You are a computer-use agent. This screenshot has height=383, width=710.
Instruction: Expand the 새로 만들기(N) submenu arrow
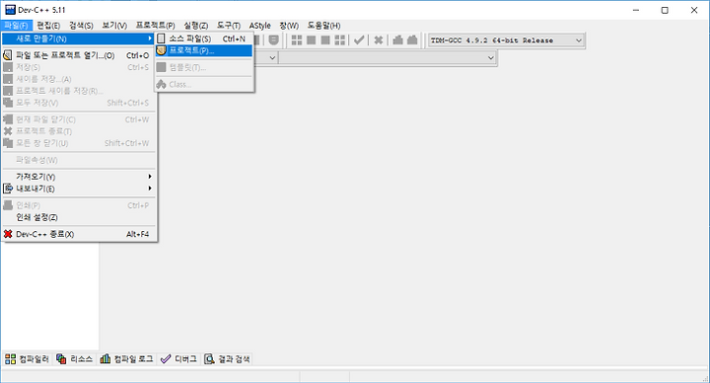(x=150, y=38)
